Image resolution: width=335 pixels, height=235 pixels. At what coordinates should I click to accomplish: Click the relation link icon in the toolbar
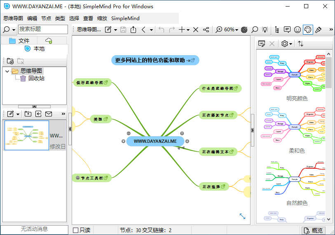[x=206, y=30]
